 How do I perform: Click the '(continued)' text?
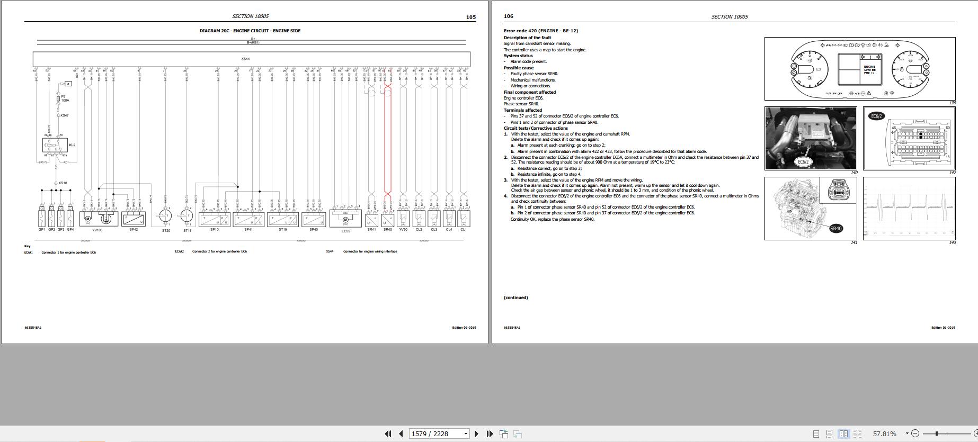[x=516, y=297]
